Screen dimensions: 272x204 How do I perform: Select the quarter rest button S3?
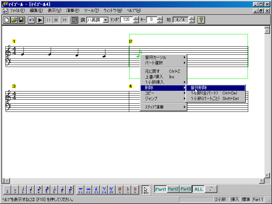click(x=96, y=190)
